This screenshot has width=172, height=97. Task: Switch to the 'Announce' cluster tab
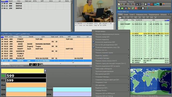click(x=163, y=15)
